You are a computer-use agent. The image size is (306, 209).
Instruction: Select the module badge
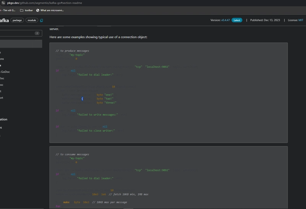32,20
